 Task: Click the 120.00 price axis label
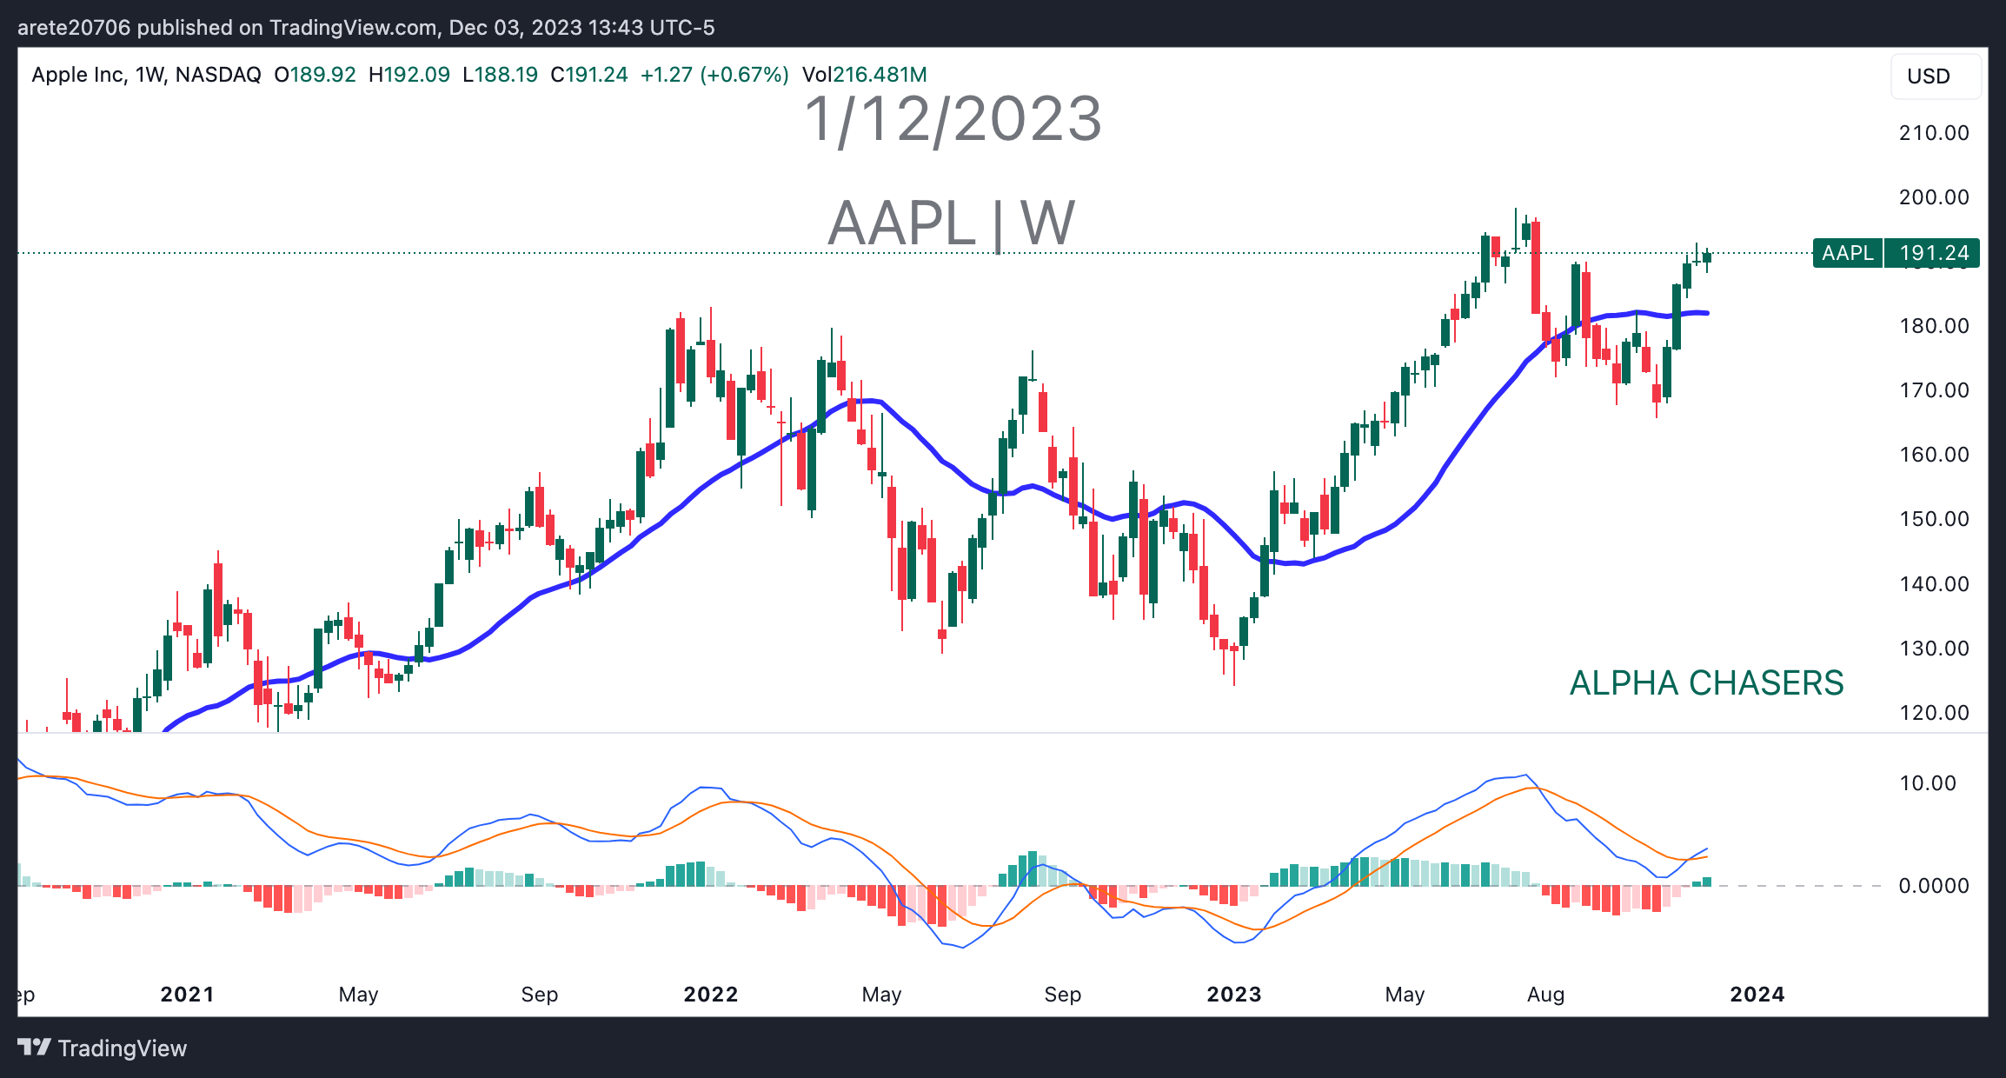pos(1934,713)
